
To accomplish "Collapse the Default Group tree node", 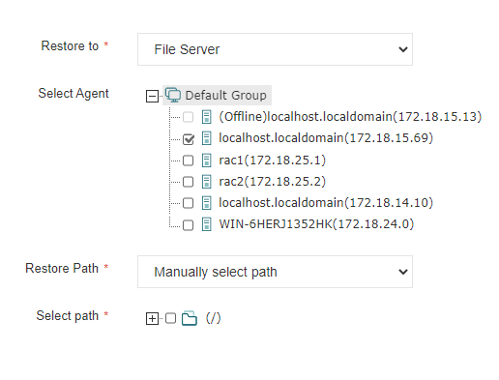I will coord(152,96).
